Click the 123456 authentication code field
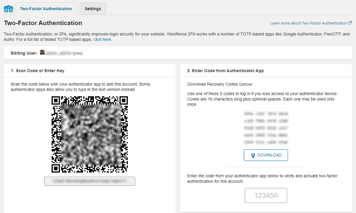356x213 pixels. [266, 195]
